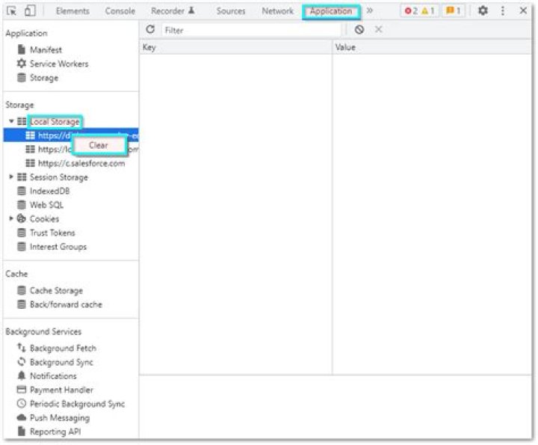Select the Cookies node
538x445 pixels.
point(45,219)
